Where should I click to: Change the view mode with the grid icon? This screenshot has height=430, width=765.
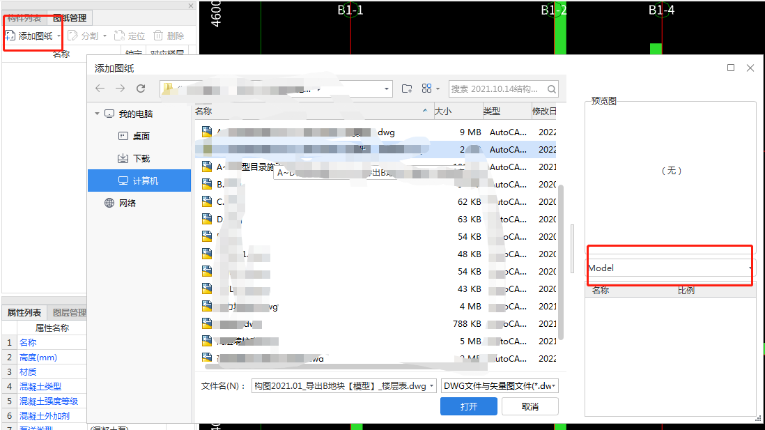427,89
